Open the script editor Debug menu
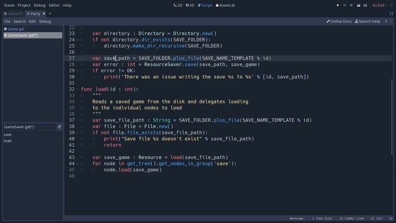Viewport: 396px width, 223px height. [x=45, y=22]
